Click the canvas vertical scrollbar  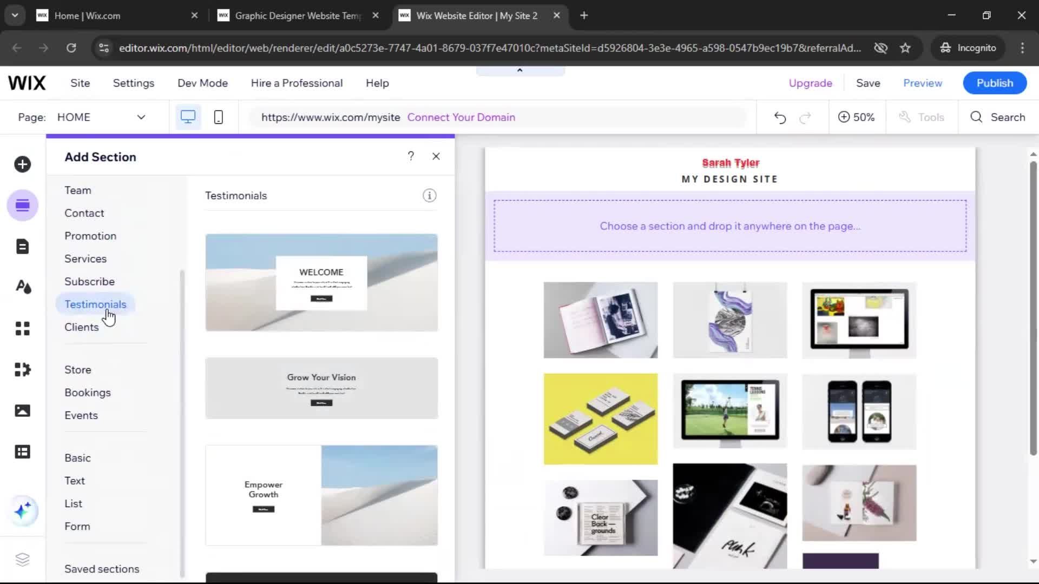click(1033, 308)
